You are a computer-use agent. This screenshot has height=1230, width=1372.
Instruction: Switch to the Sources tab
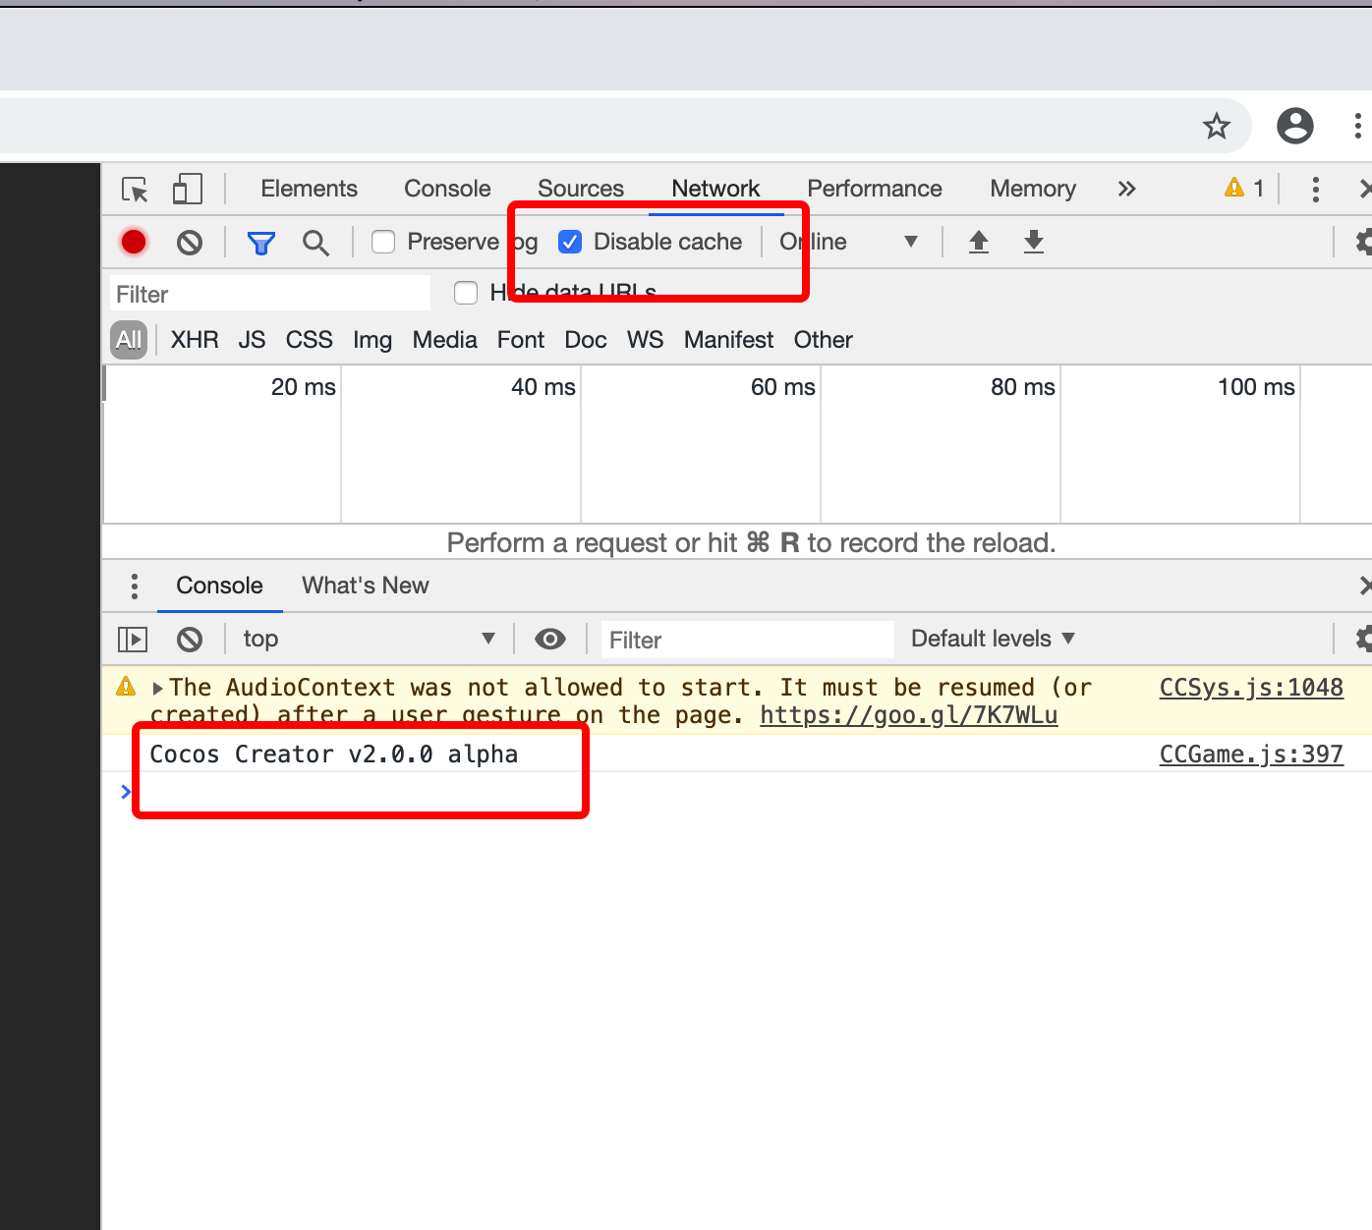[x=581, y=189]
